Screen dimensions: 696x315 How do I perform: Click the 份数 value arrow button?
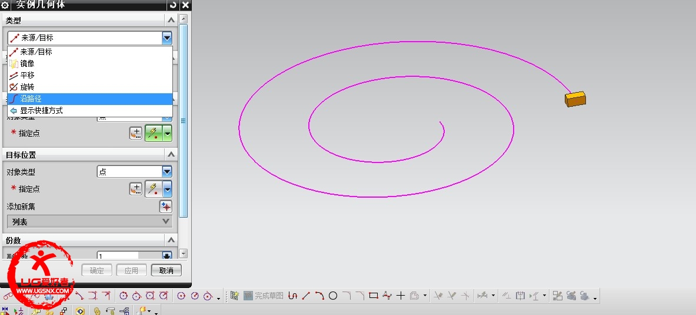point(167,256)
